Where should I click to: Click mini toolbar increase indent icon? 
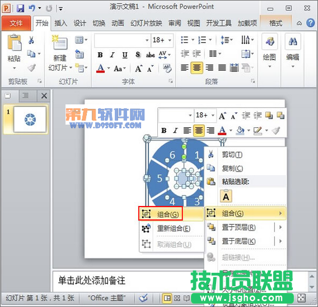pos(258,115)
